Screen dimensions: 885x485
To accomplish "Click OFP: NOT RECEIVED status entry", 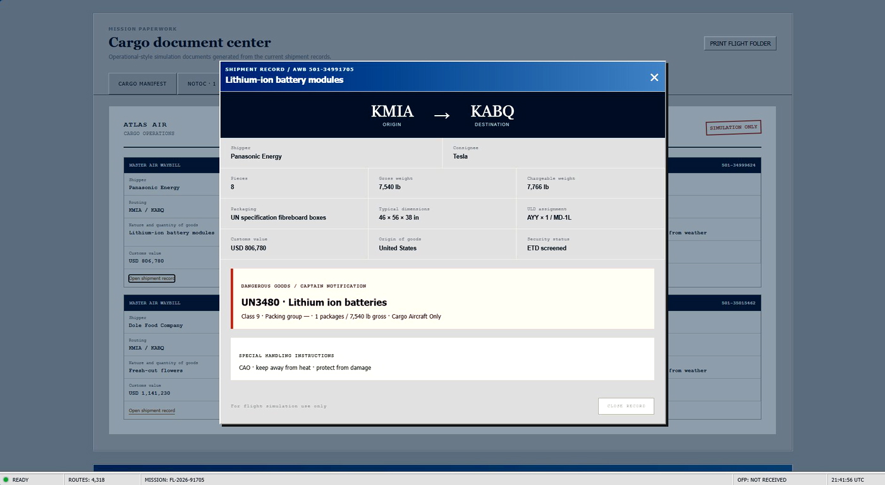I will click(762, 480).
